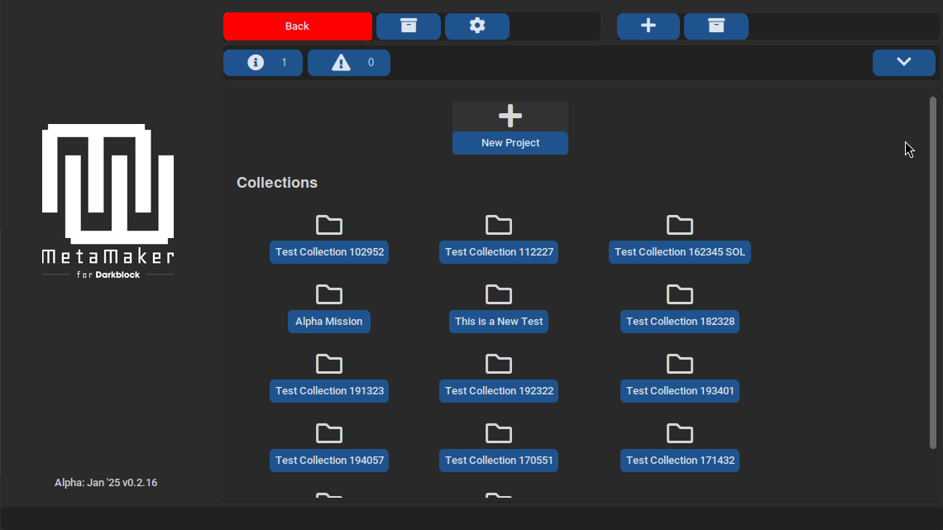Click folder icon for Test Collection 194057
The width and height of the screenshot is (943, 530).
coord(329,433)
